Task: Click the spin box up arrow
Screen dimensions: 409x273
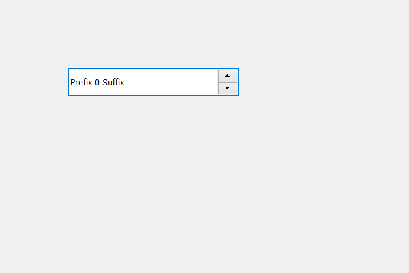Action: pyautogui.click(x=228, y=76)
